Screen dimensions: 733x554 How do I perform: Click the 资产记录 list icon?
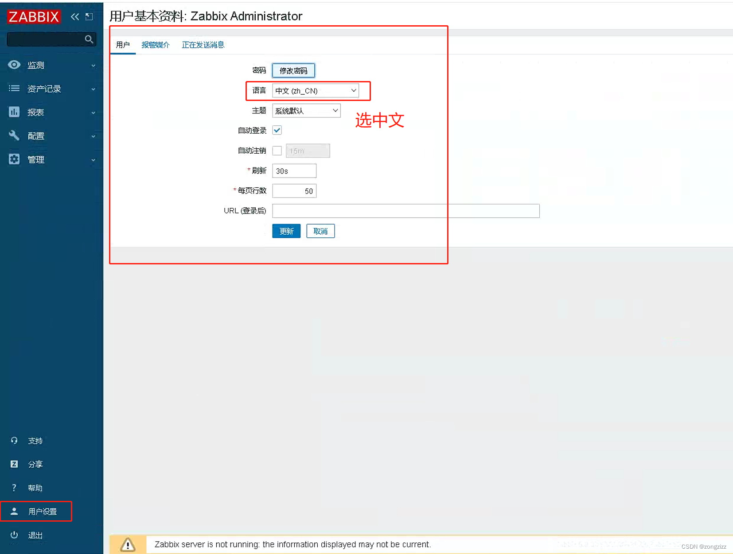(x=14, y=89)
